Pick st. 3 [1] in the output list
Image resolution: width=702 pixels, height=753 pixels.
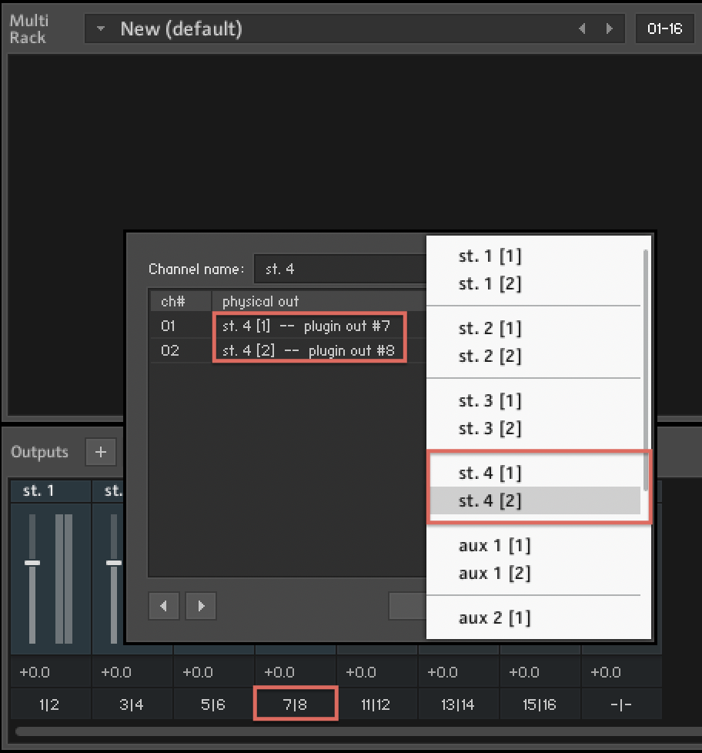coord(490,401)
